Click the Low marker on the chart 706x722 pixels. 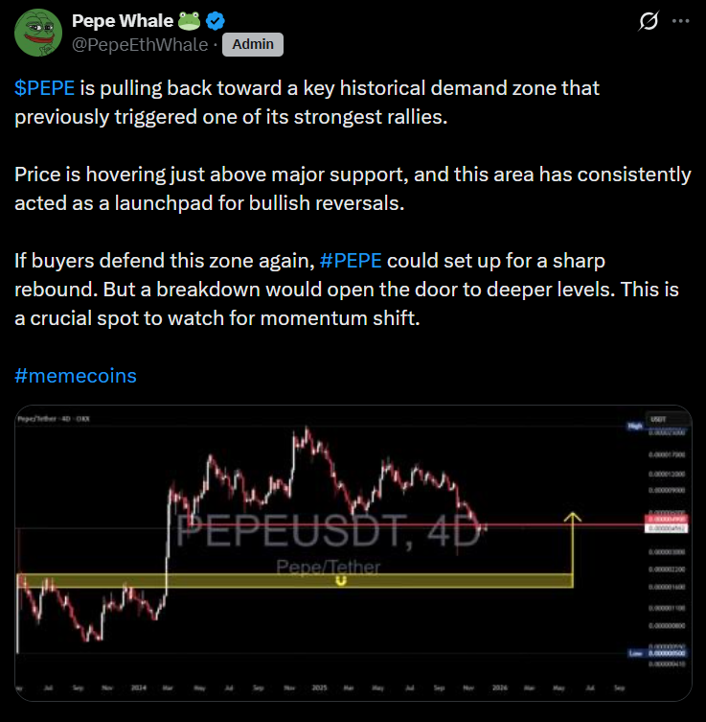point(634,653)
